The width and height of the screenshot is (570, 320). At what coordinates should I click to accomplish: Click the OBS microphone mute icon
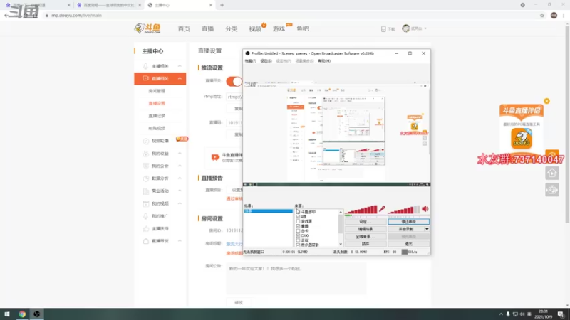382,209
